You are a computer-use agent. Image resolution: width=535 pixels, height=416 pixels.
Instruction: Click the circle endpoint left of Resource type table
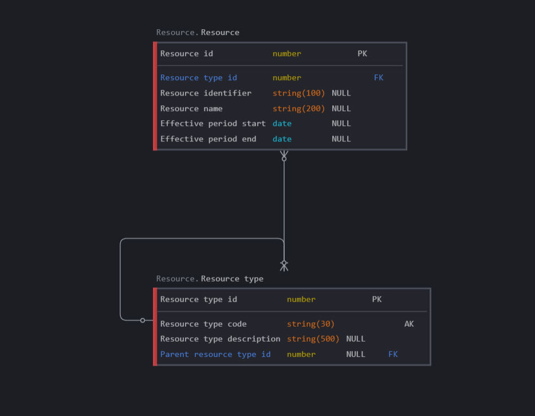tap(143, 320)
